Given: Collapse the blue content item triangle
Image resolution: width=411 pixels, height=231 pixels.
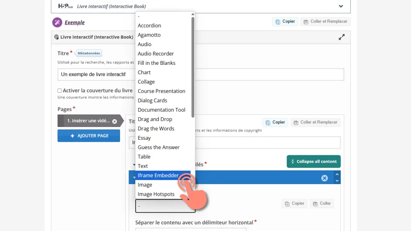Looking at the screenshot, I should [x=134, y=177].
